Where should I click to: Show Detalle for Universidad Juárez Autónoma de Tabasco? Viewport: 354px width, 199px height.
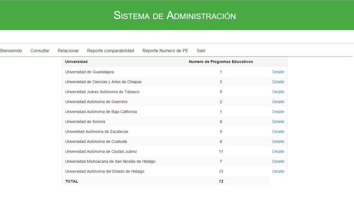[x=278, y=92]
